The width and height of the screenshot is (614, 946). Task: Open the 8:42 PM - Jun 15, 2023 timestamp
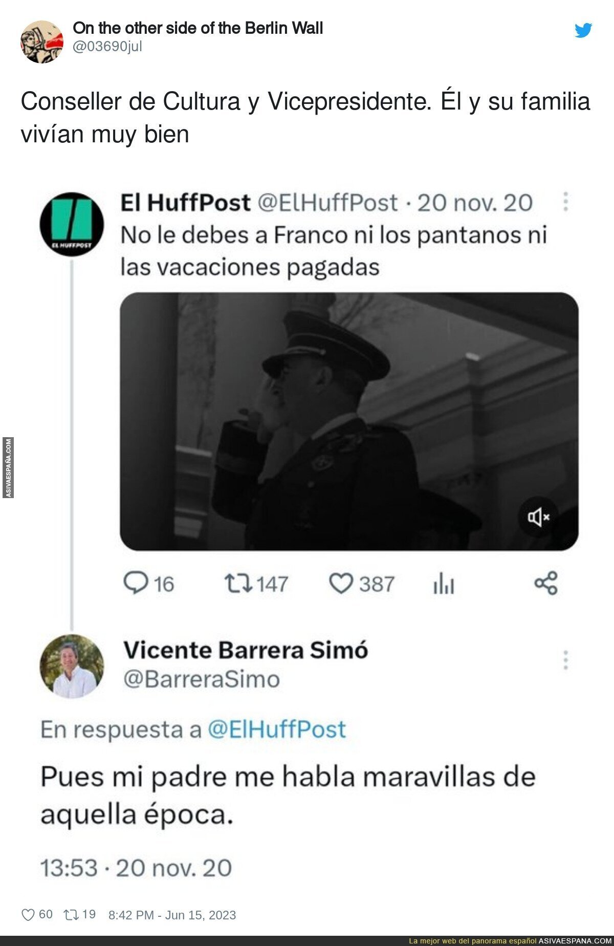coord(172,915)
